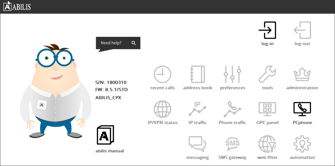Viewport: 335px width, 166px height.
Task: Click the ABILIS logo in header
Action: [x=17, y=7]
